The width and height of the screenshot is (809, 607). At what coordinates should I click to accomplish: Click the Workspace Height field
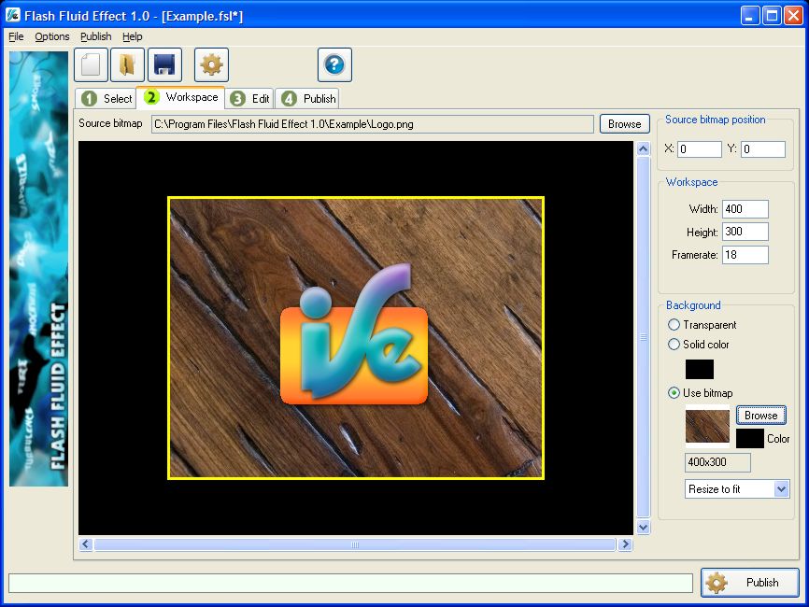click(x=745, y=232)
